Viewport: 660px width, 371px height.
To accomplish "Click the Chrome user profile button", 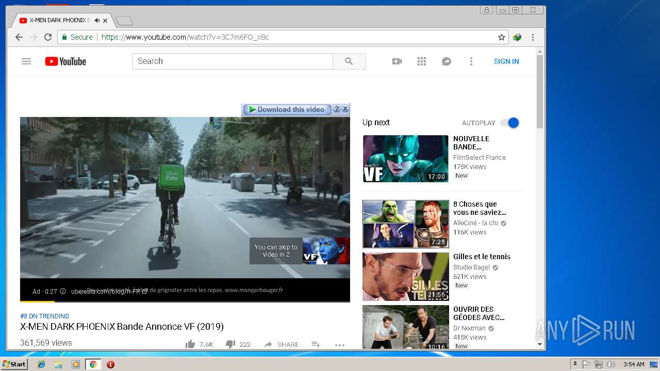I will (x=486, y=10).
